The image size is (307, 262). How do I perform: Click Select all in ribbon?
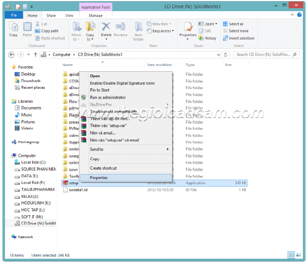pyautogui.click(x=233, y=24)
